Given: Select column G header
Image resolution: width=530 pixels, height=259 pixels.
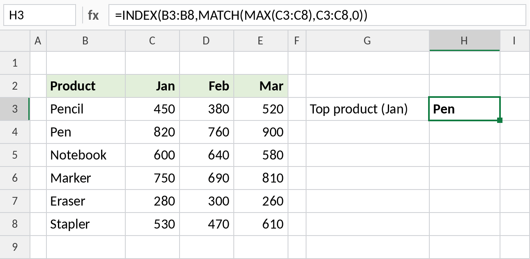Looking at the screenshot, I should (x=368, y=40).
